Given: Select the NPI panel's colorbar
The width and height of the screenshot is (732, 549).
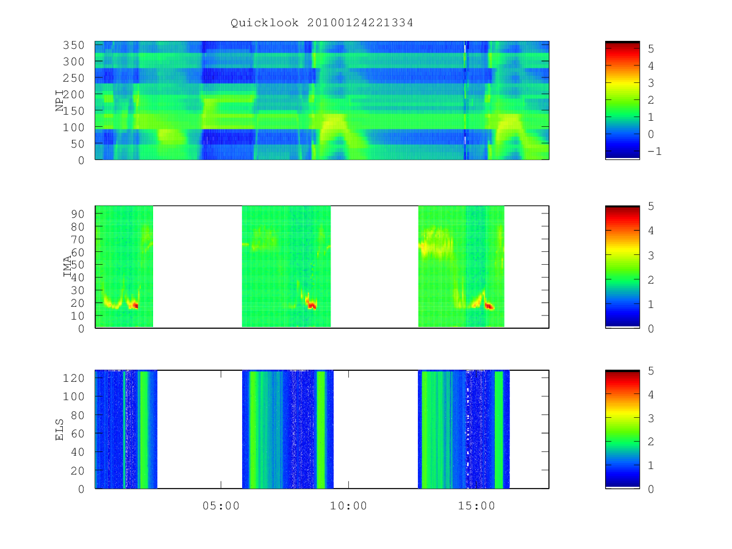Looking at the screenshot, I should pyautogui.click(x=622, y=100).
